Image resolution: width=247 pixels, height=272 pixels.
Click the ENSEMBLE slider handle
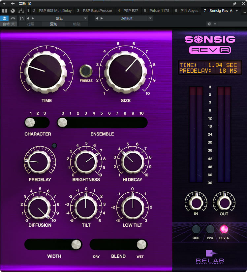coord(62,123)
